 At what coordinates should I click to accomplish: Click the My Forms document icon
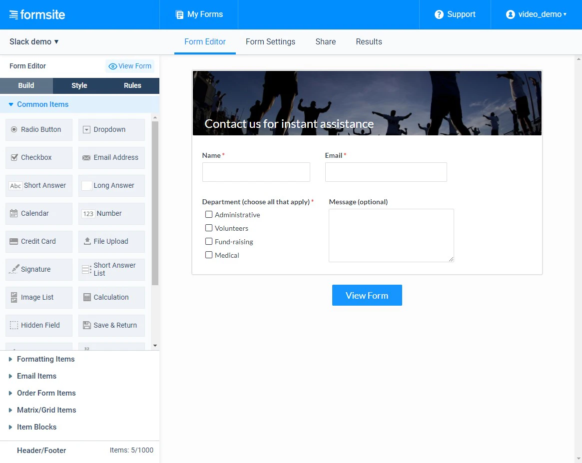point(179,14)
